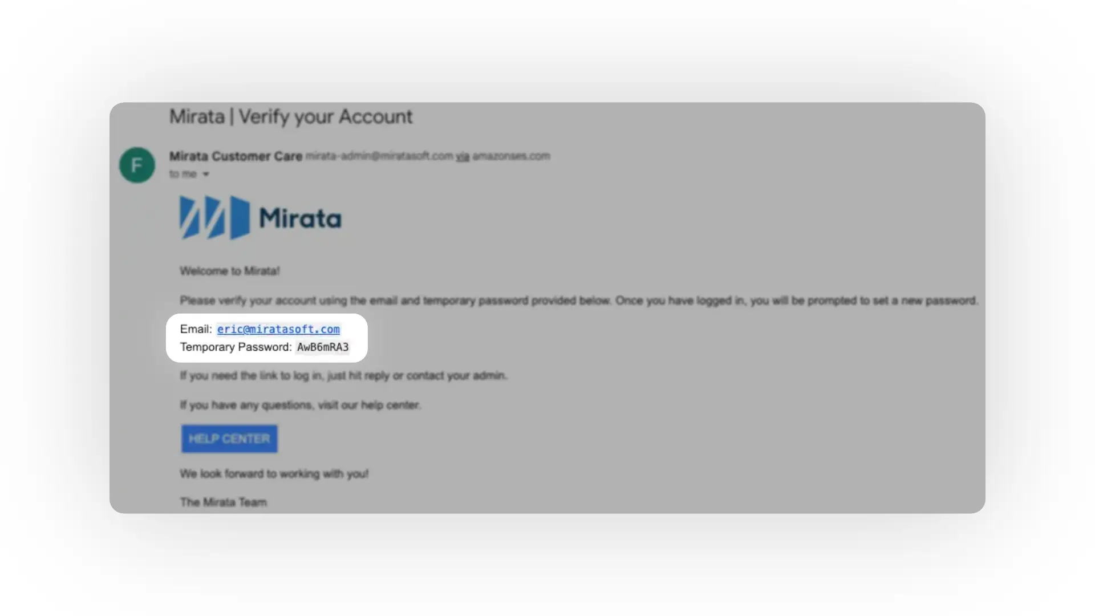Click the sender address mirata-admin@miratasoft.com
The image size is (1095, 616).
pyautogui.click(x=378, y=156)
